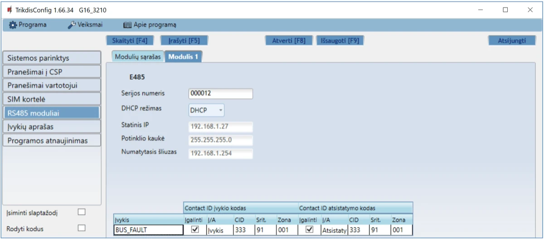544x240 pixels.
Task: Expand the DHCP režimas dropdown
Action: coord(207,110)
